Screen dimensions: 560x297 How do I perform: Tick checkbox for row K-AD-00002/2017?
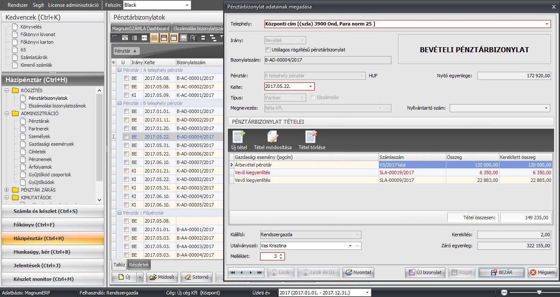pyautogui.click(x=126, y=179)
